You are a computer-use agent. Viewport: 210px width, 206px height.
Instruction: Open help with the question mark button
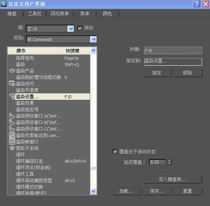point(197,4)
